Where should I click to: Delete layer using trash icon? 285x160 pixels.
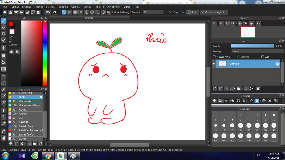click(x=259, y=89)
